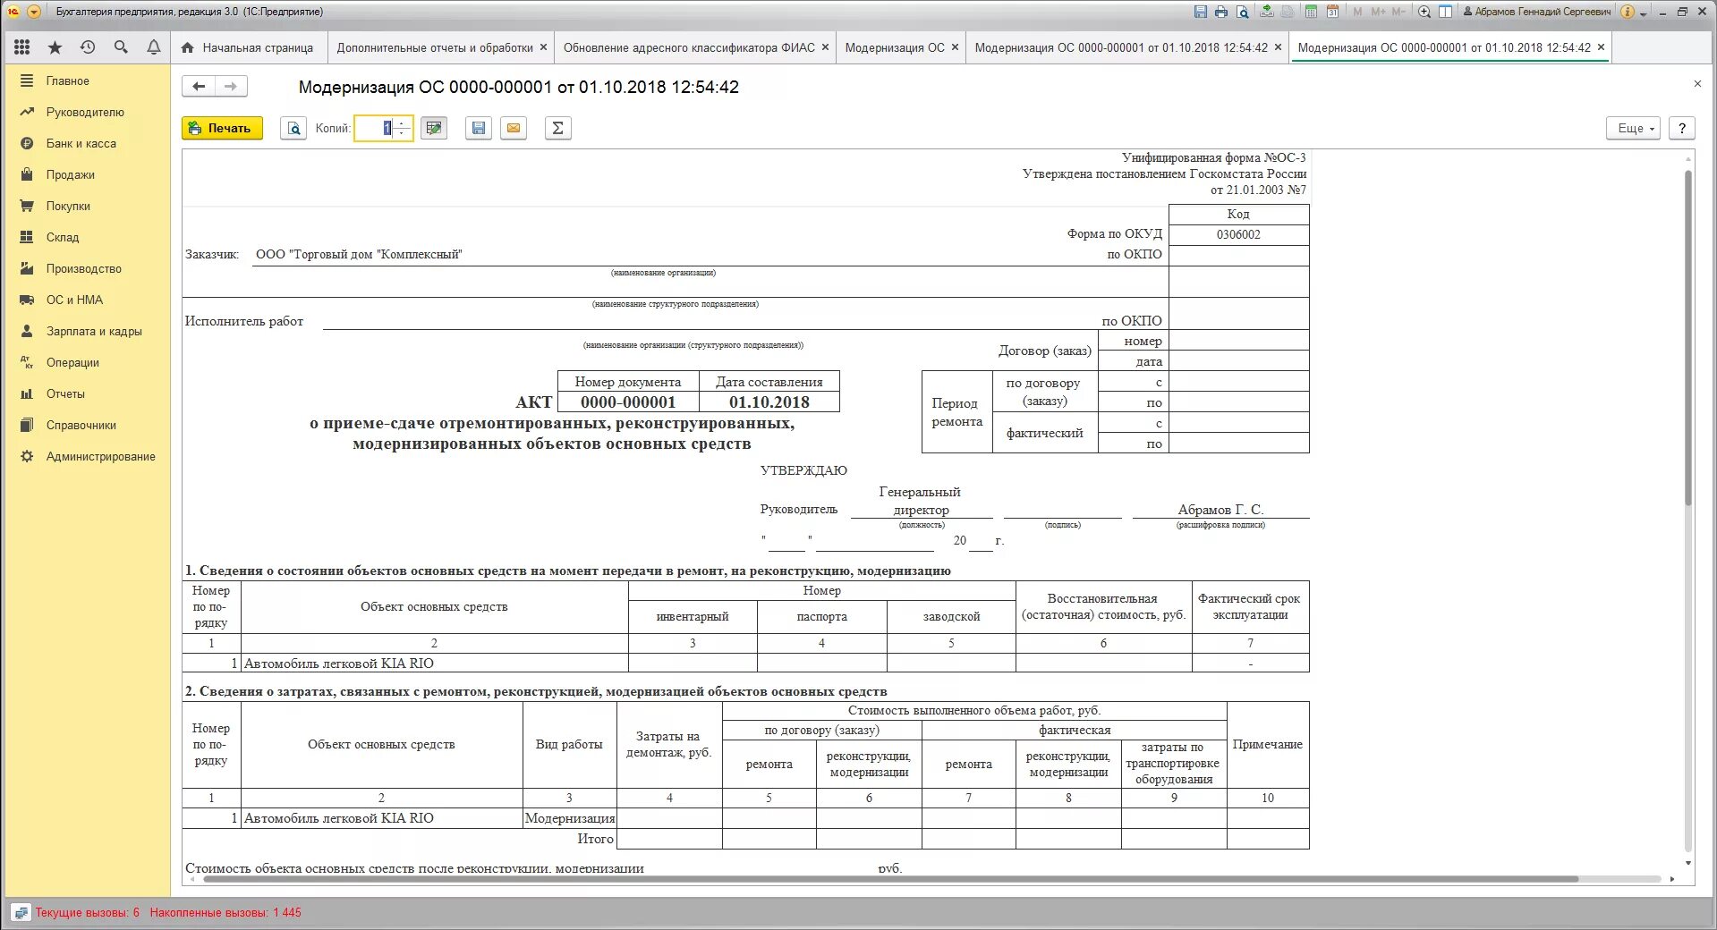Image resolution: width=1717 pixels, height=930 pixels.
Task: Click the 1C main menu dropdown arrow
Action: tap(34, 12)
